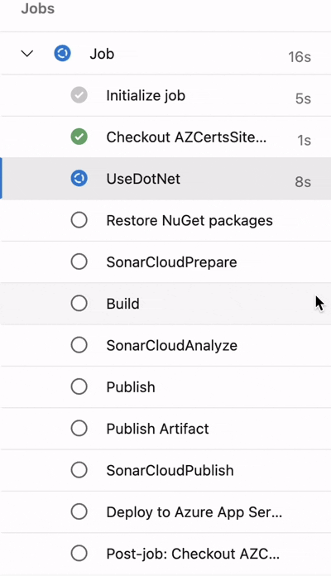
Task: Click the 16s duration of Job
Action: pyautogui.click(x=300, y=57)
